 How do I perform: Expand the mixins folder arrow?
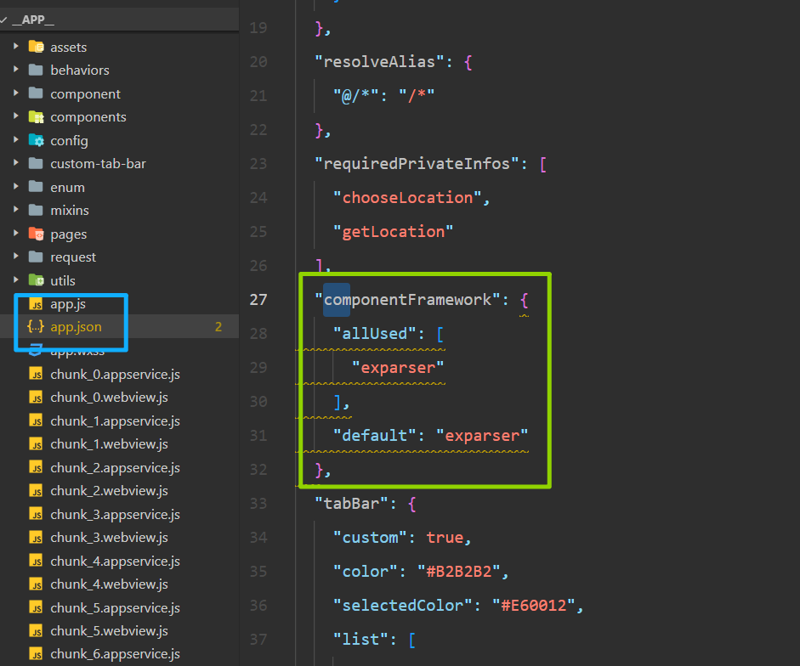pyautogui.click(x=16, y=210)
